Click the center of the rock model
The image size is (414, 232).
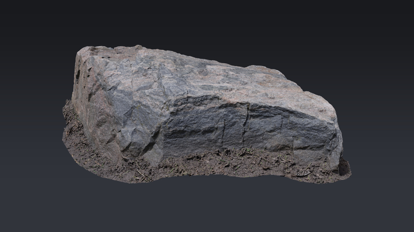204,113
